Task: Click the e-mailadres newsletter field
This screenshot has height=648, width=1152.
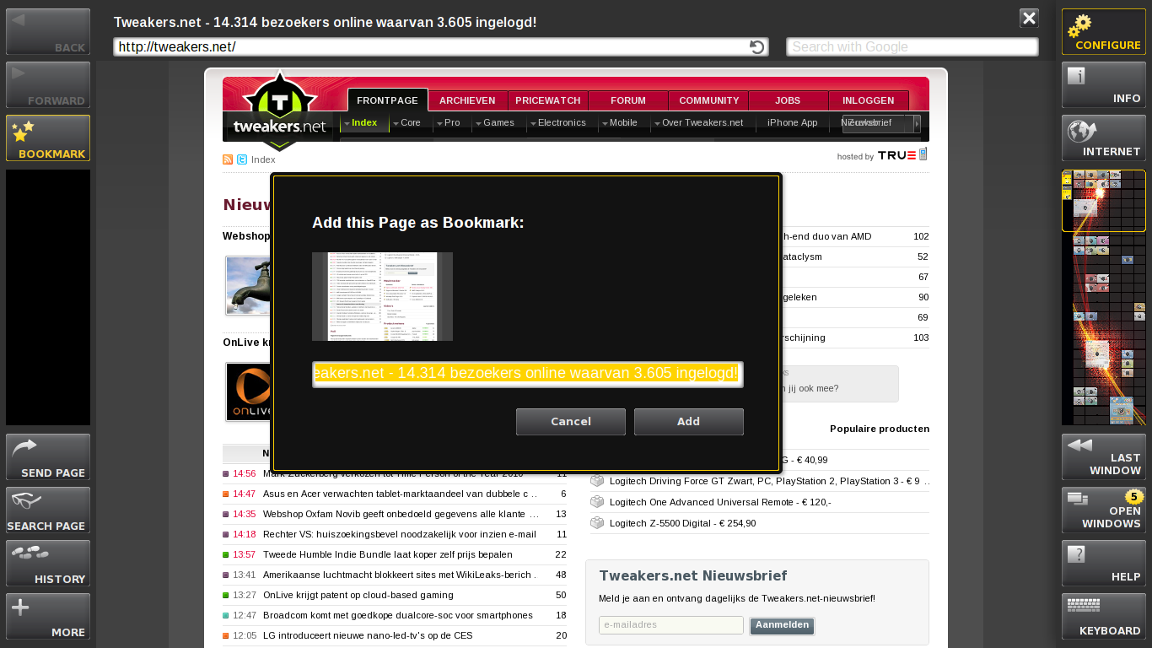Action: (671, 625)
